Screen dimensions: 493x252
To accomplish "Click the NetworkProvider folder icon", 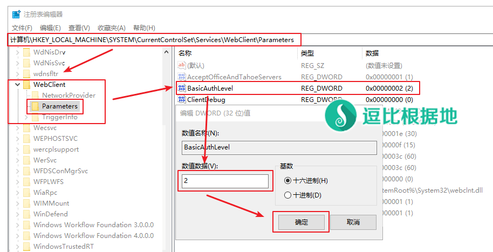I will pyautogui.click(x=35, y=96).
